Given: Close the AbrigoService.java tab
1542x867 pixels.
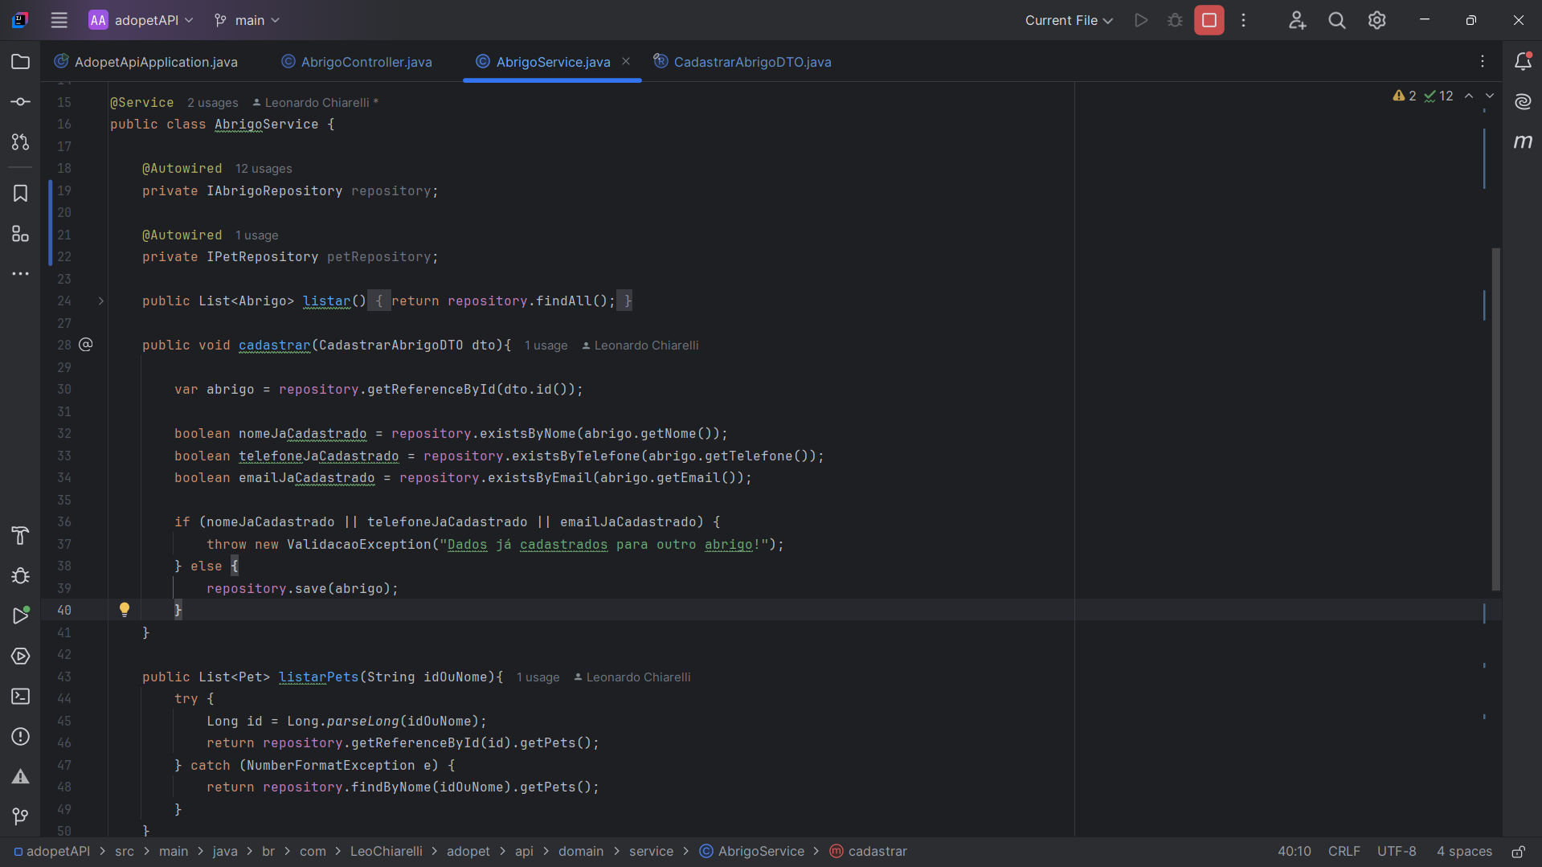Looking at the screenshot, I should tap(626, 62).
